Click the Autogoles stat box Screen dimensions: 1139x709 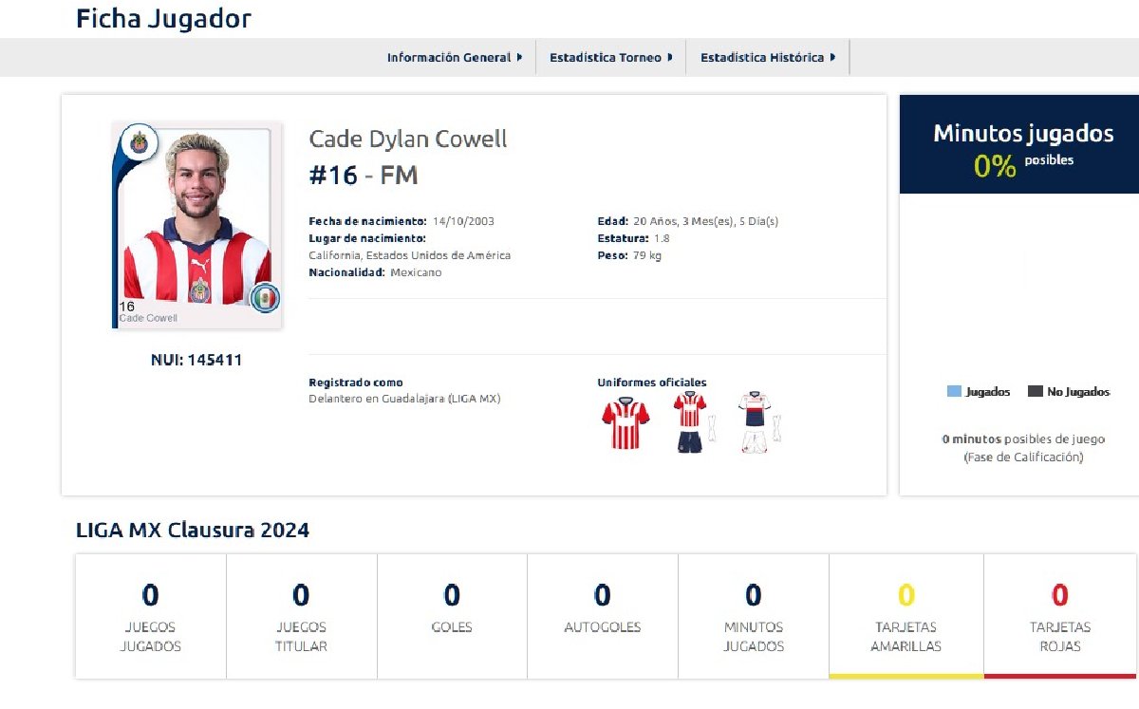tap(602, 616)
